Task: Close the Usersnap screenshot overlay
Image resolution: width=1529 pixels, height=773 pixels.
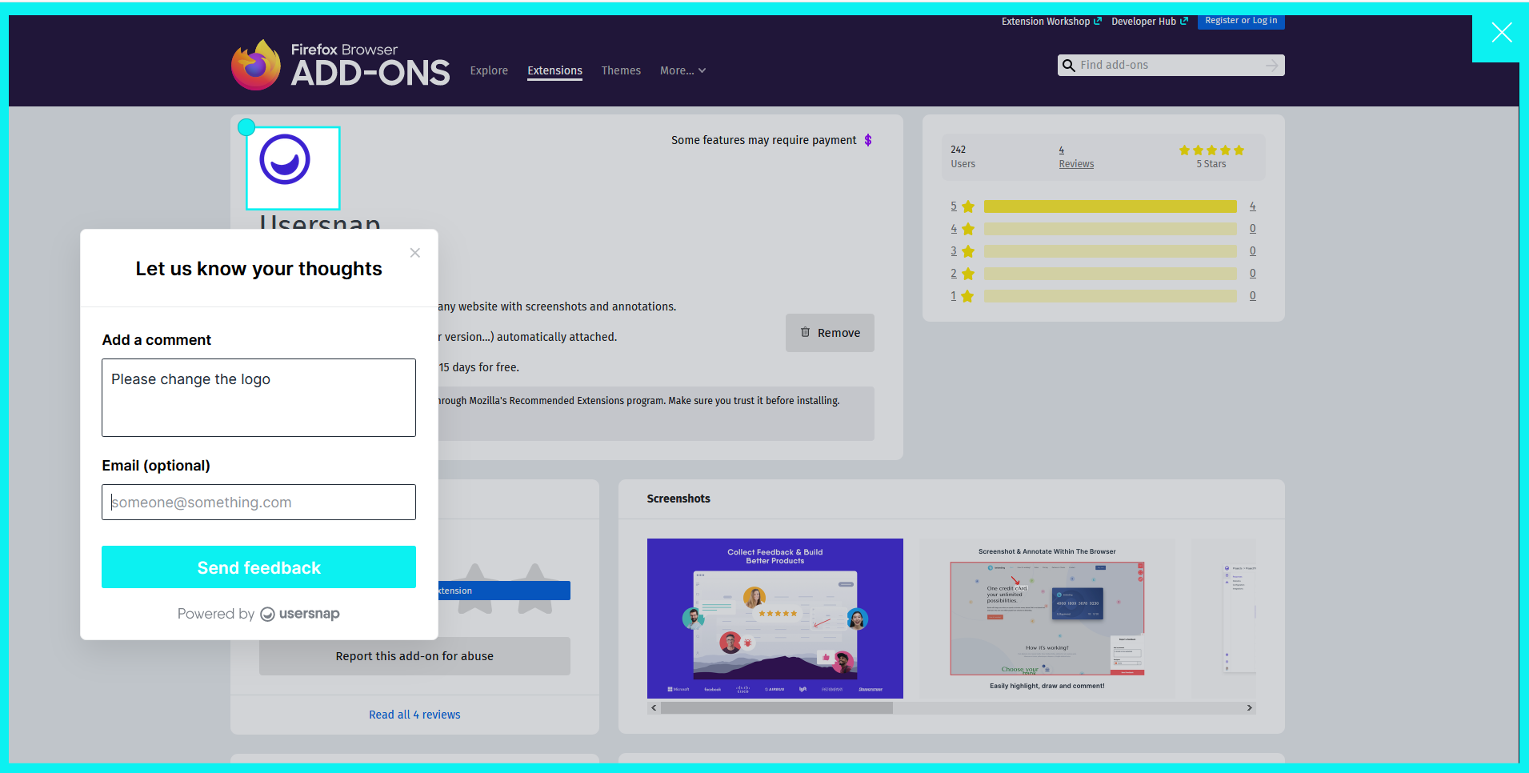Action: click(1501, 32)
